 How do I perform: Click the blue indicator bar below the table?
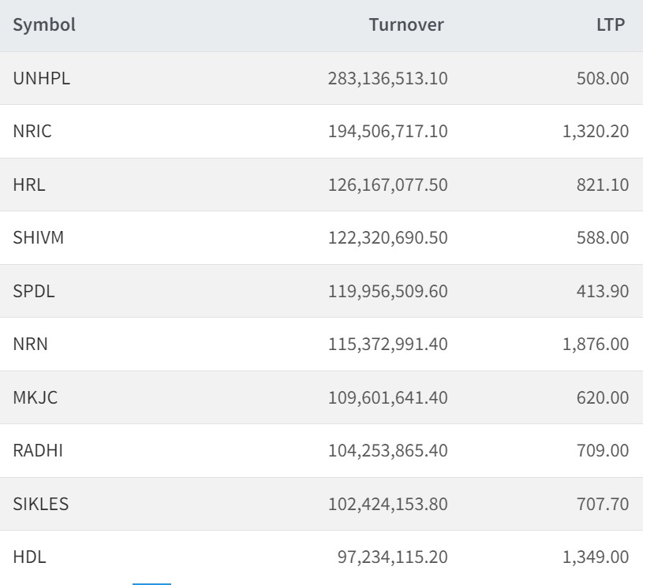(x=151, y=583)
